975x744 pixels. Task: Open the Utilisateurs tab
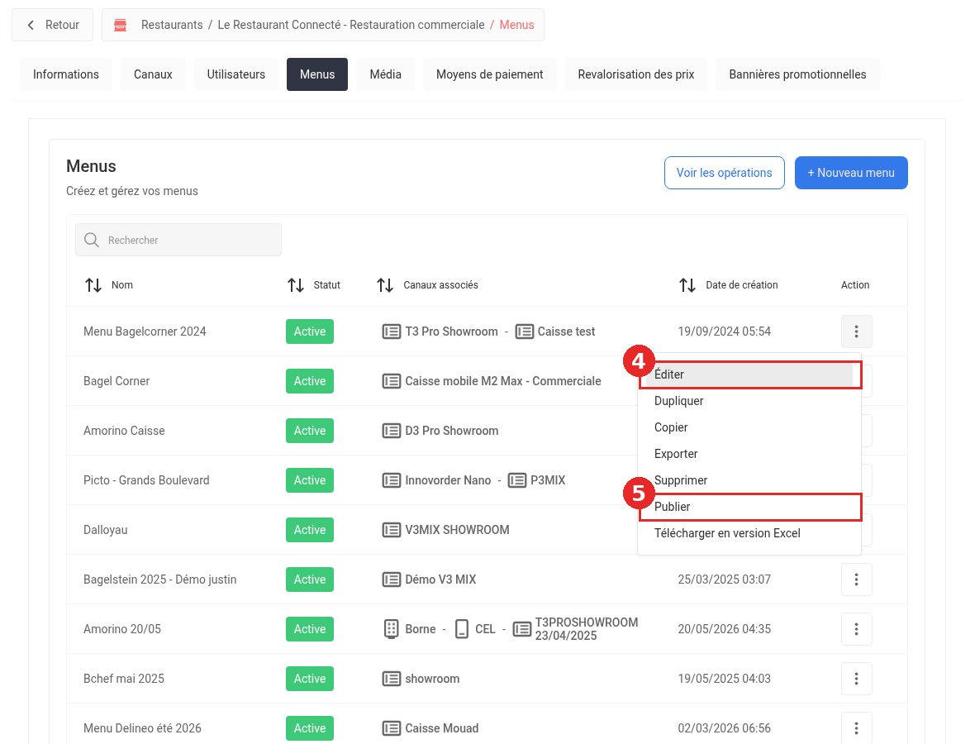(x=236, y=74)
